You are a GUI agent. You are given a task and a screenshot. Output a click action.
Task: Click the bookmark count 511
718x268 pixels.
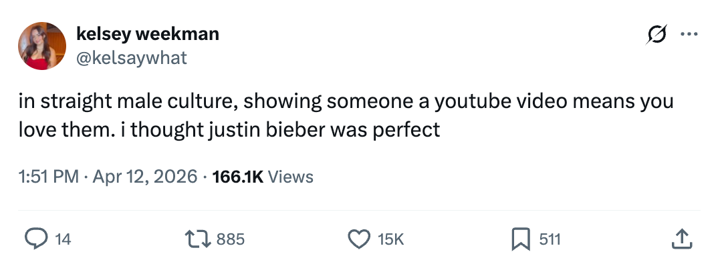550,239
